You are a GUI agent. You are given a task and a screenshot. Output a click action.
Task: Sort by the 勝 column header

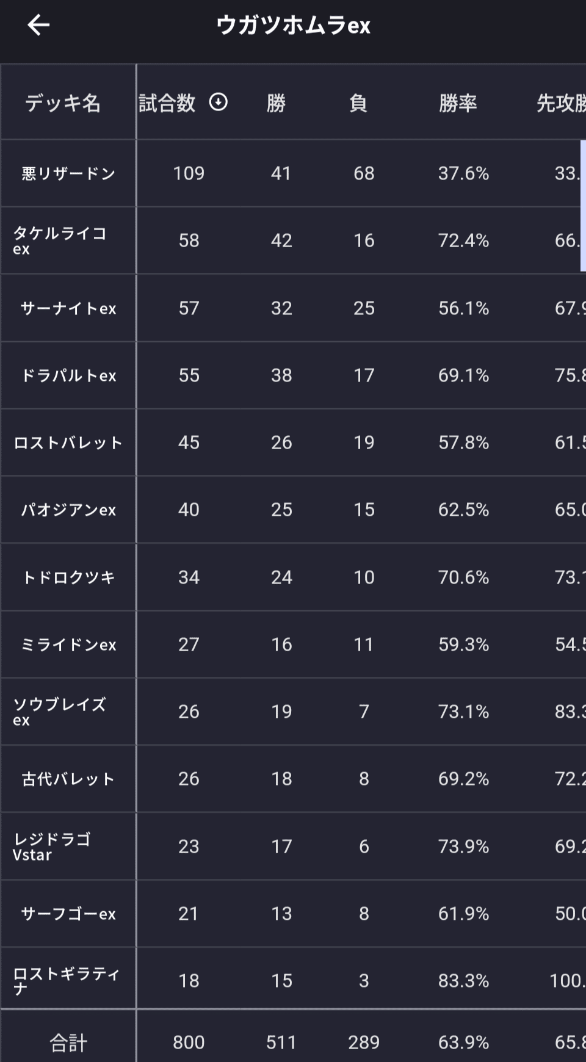277,103
